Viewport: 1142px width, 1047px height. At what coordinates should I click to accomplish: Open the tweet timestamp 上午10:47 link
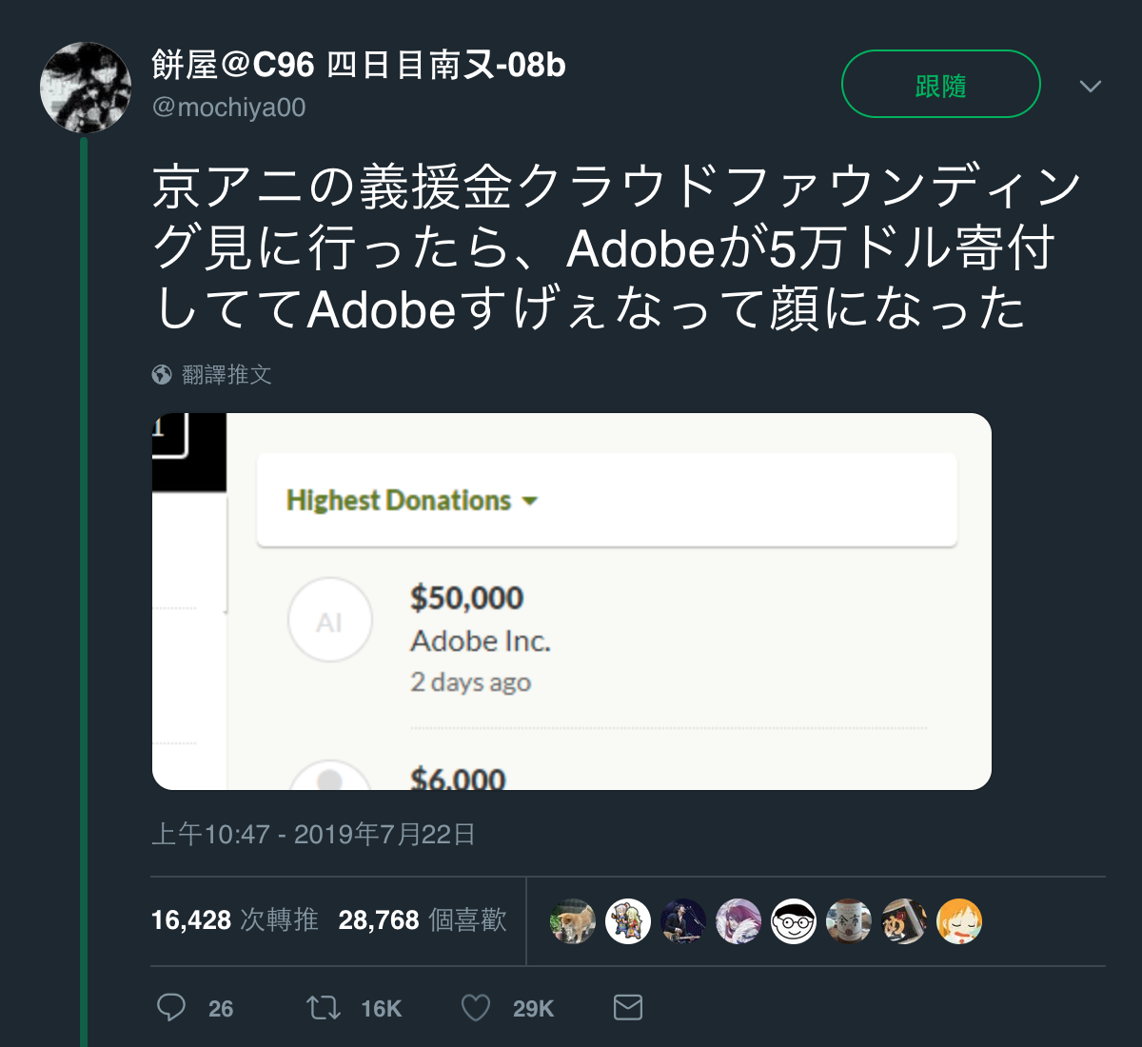(x=313, y=835)
